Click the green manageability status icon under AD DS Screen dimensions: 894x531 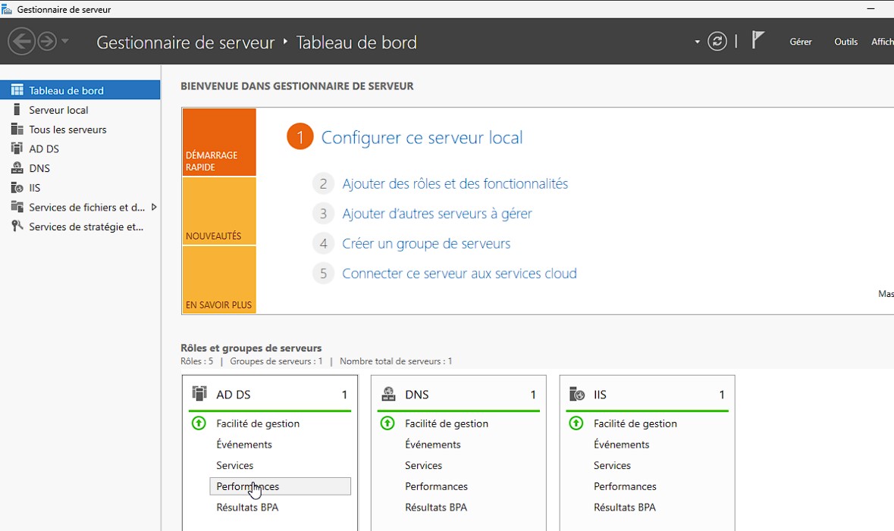(198, 423)
